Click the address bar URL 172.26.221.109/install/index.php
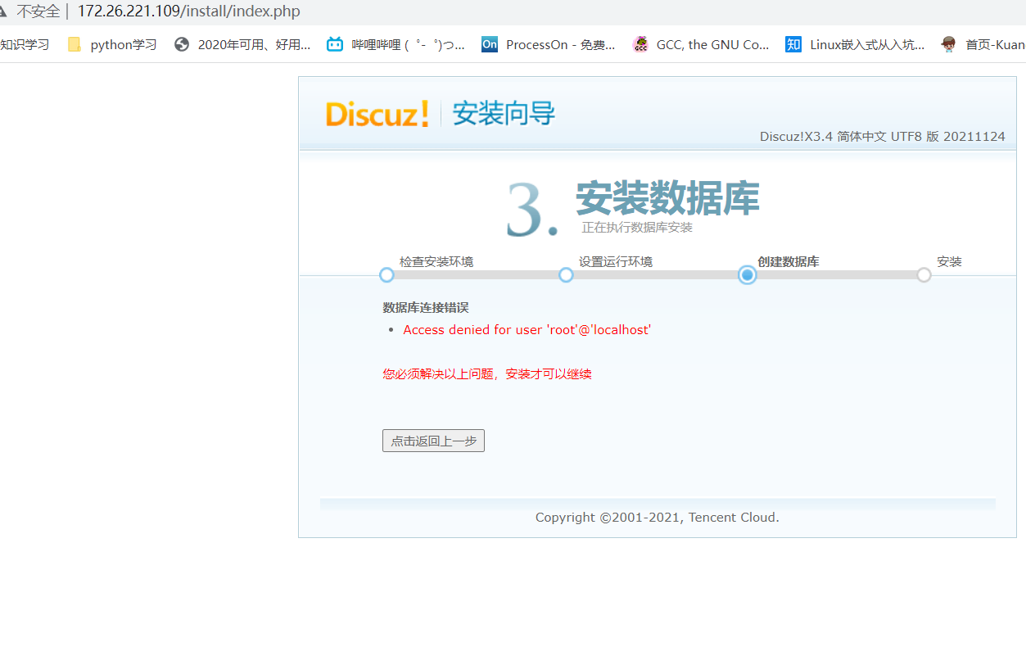The image size is (1026, 647). coord(189,11)
